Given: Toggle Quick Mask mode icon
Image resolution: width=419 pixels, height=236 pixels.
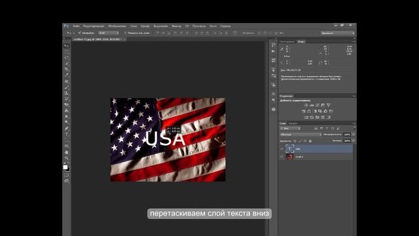Looking at the screenshot, I should click(x=66, y=175).
